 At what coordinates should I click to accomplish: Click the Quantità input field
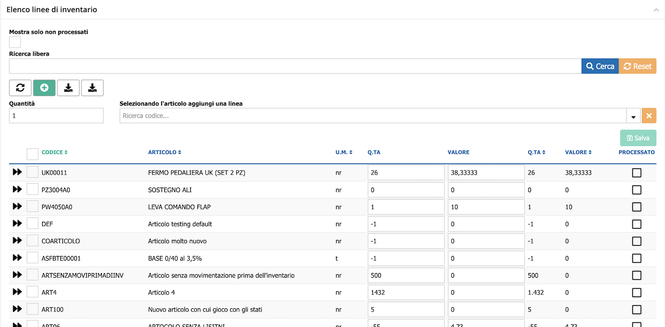[56, 116]
